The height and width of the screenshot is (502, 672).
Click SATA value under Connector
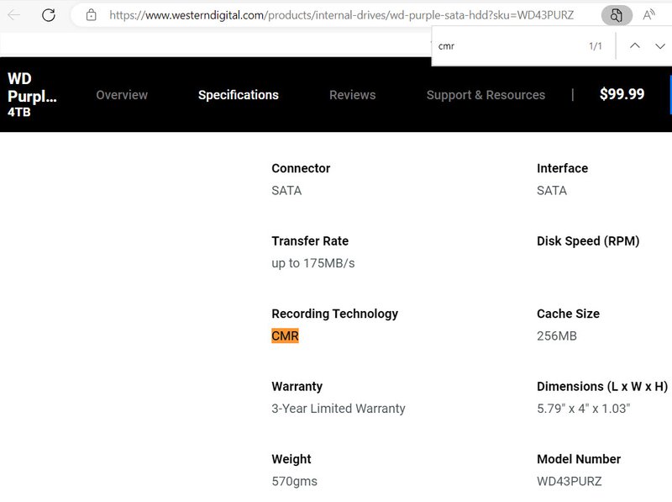click(x=286, y=191)
